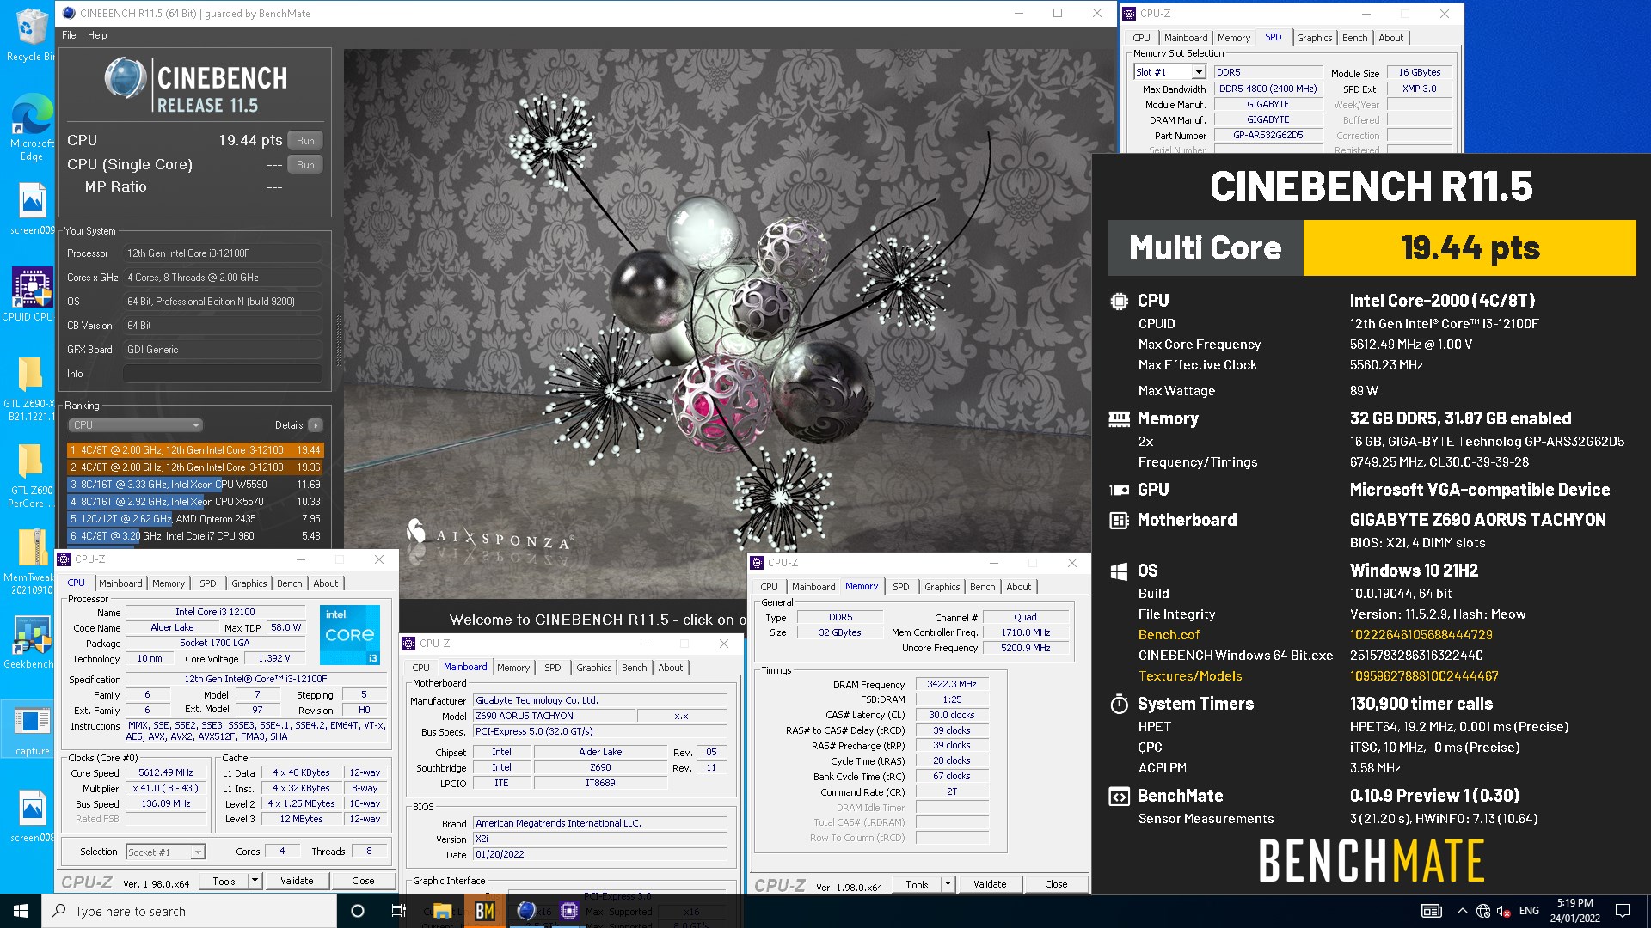
Task: Expand the Tools dropdown arrow in the CPU tab window
Action: [255, 881]
